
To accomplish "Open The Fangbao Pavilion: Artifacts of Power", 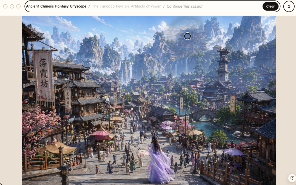I will tap(126, 6).
